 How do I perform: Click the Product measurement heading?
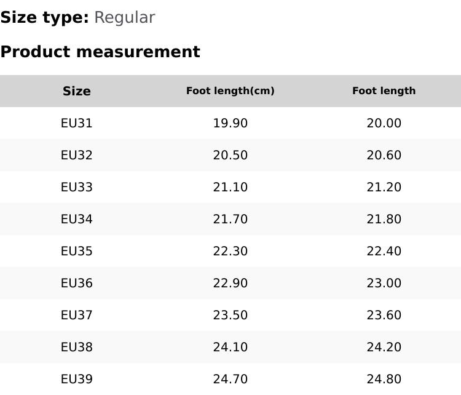click(100, 52)
